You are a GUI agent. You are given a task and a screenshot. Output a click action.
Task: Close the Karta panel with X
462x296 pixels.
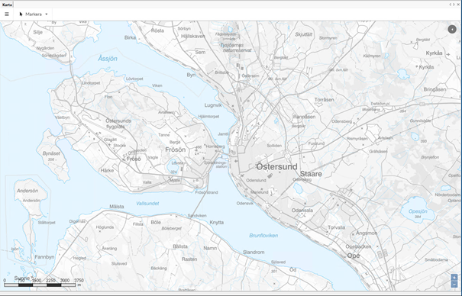coord(458,5)
